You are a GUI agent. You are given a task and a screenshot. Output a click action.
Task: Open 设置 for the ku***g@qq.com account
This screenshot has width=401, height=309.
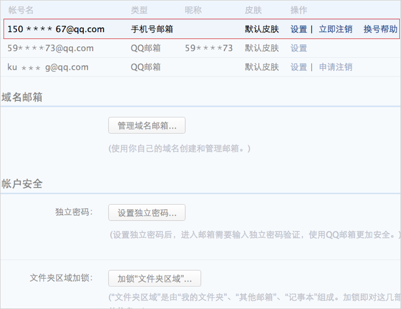point(298,67)
